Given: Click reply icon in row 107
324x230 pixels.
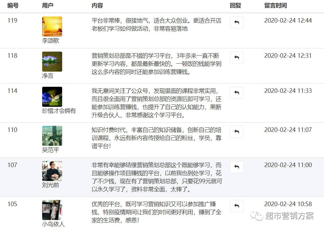Looking at the screenshot, I should (237, 167).
